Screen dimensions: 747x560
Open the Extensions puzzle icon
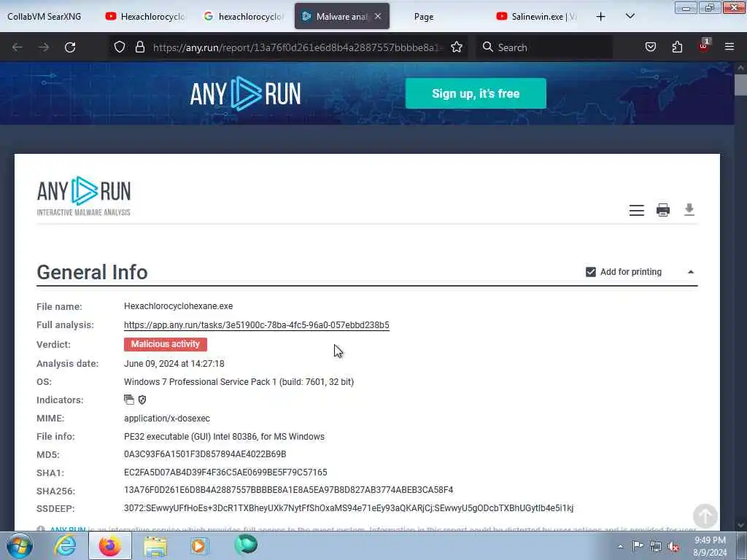pyautogui.click(x=677, y=47)
